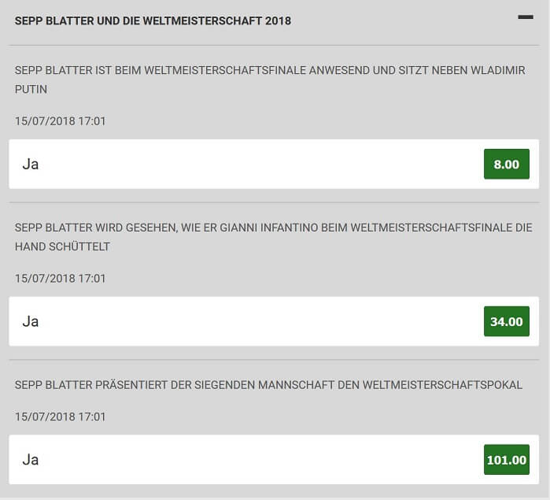Click the "HAND SCHÜTTELT" text line
This screenshot has height=500, width=550.
(x=62, y=246)
